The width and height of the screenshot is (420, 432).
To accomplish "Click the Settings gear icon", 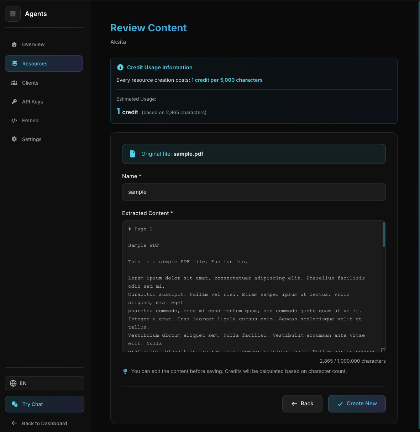I will coord(14,139).
